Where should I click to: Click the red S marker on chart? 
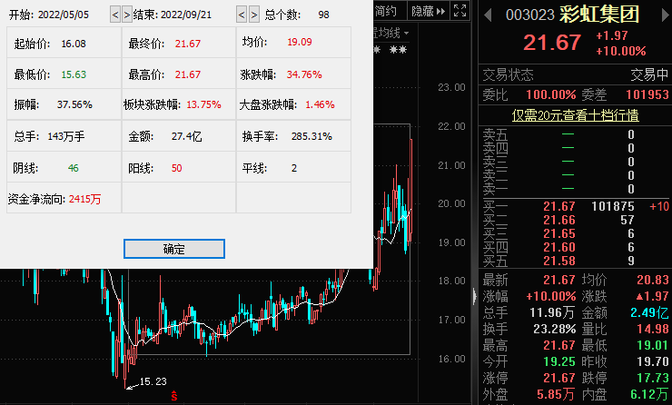point(174,396)
